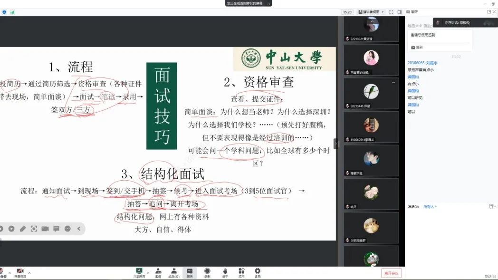
Task: Expand the video options arrow
Action: [29, 272]
